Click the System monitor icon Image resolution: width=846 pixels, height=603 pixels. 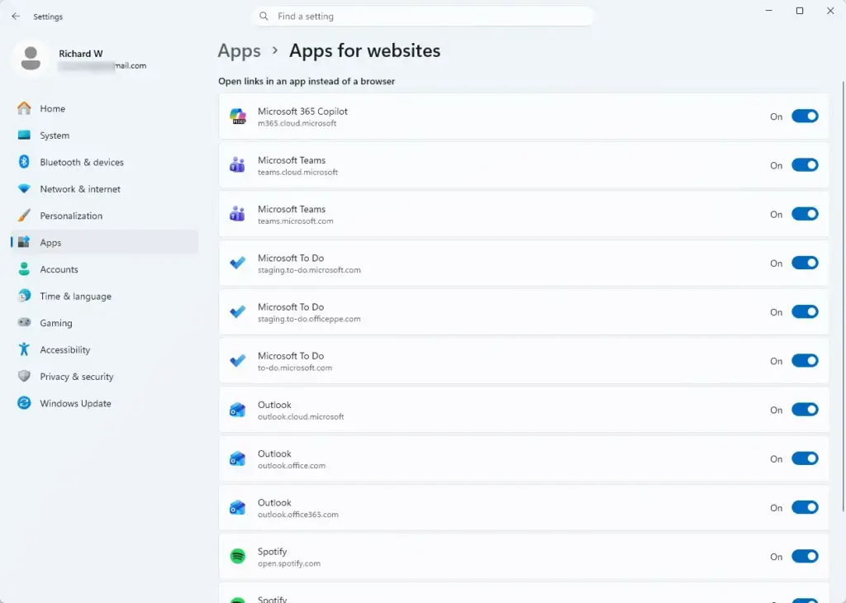point(24,135)
